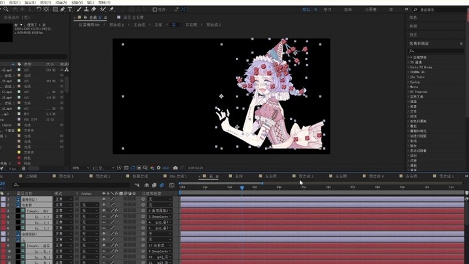Open the viewer resolution dropdown

104,168
